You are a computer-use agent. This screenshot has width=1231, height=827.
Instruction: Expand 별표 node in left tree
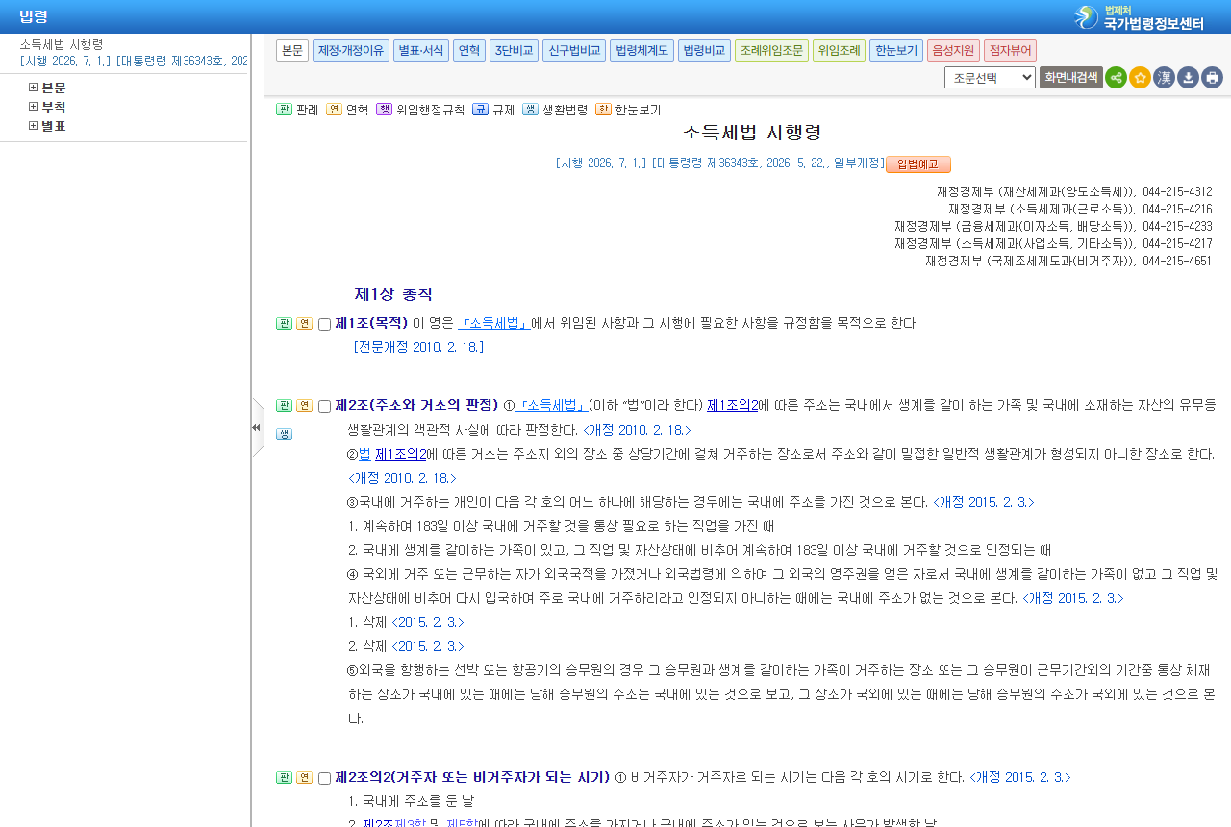(33, 126)
